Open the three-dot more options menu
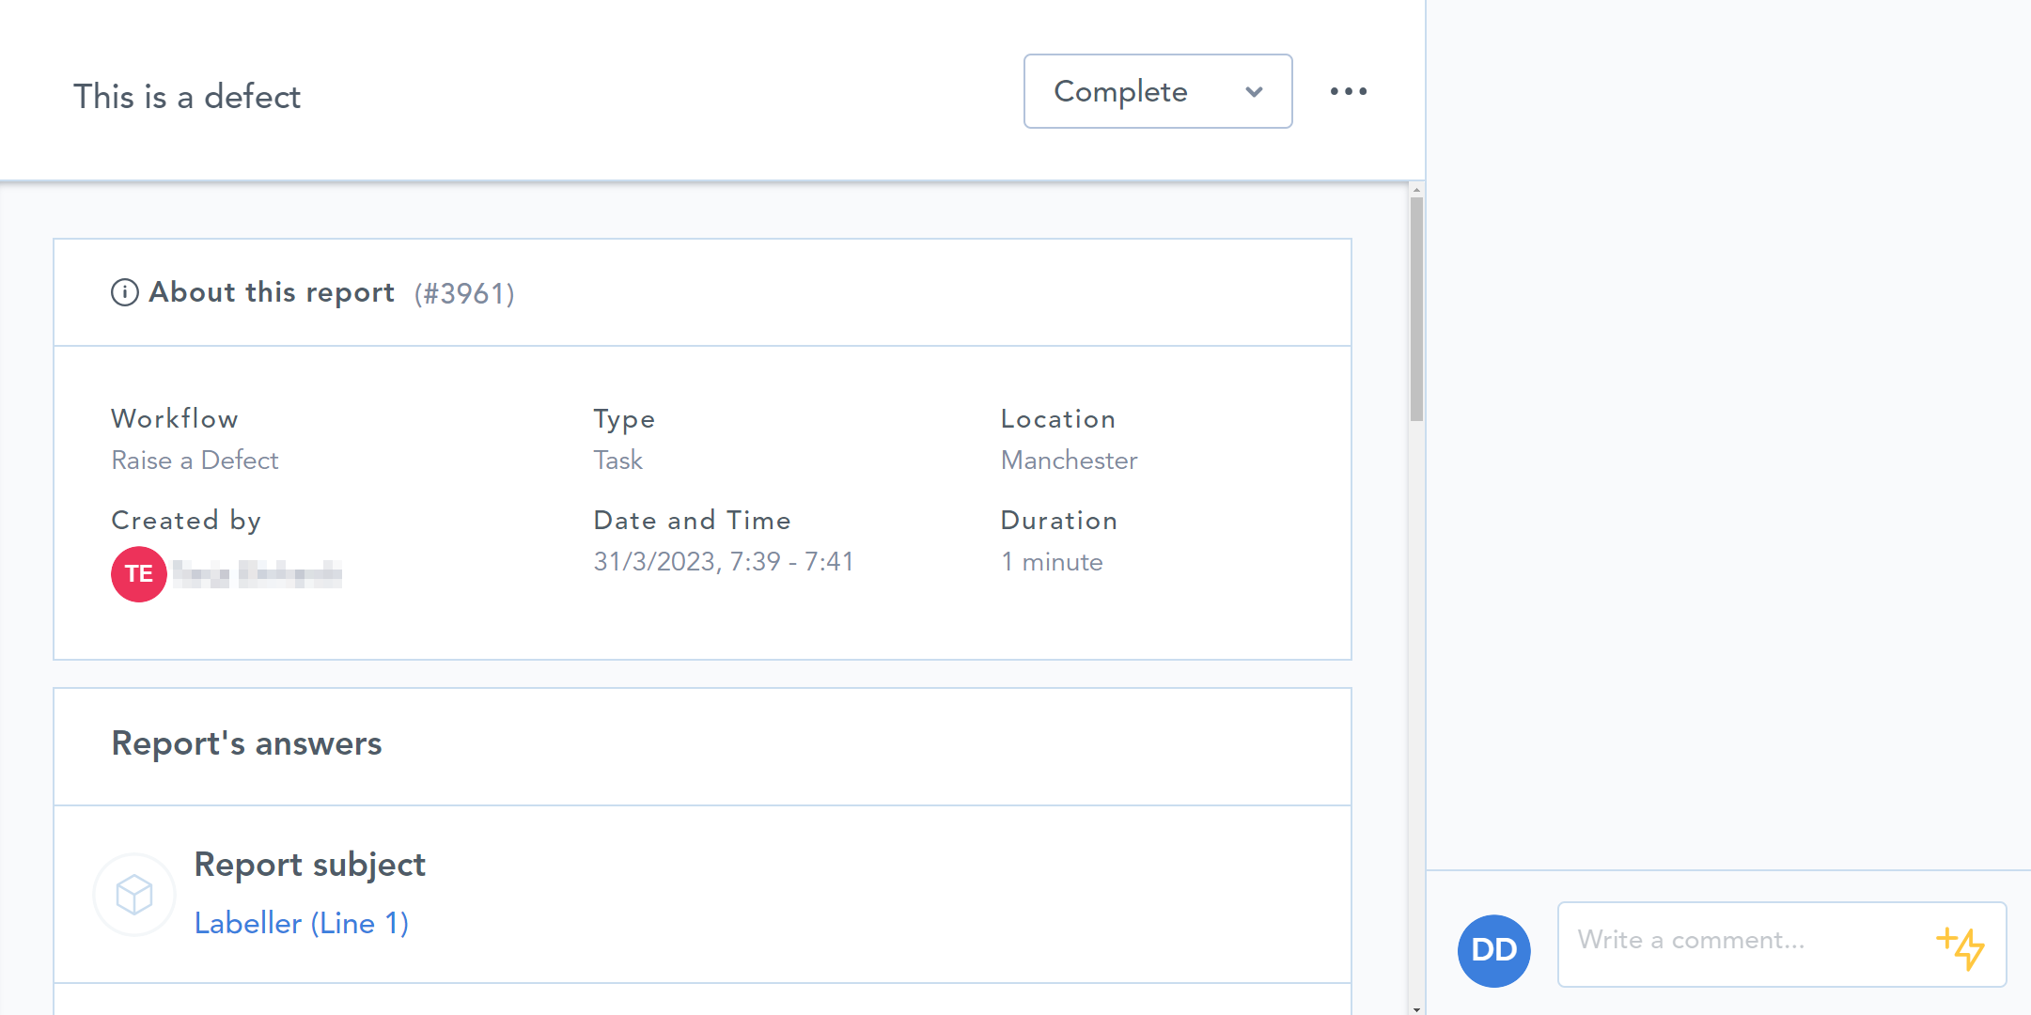The image size is (2031, 1015). point(1350,90)
